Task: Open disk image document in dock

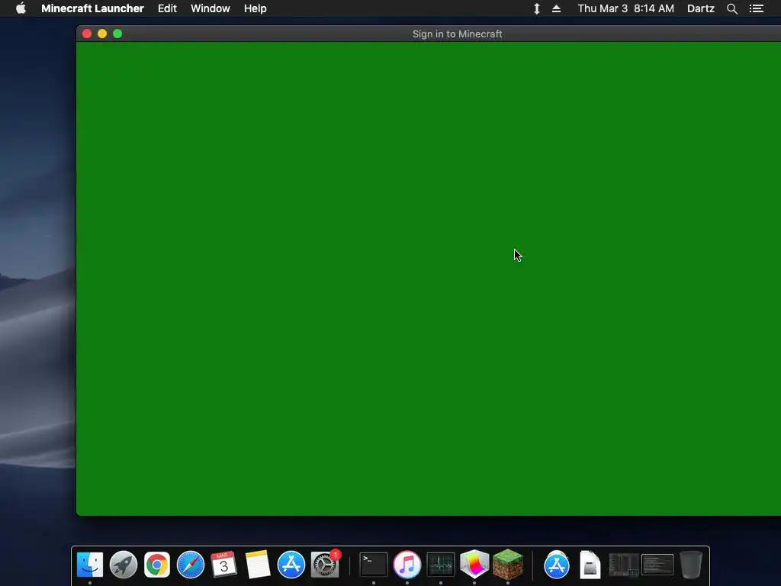Action: tap(590, 565)
